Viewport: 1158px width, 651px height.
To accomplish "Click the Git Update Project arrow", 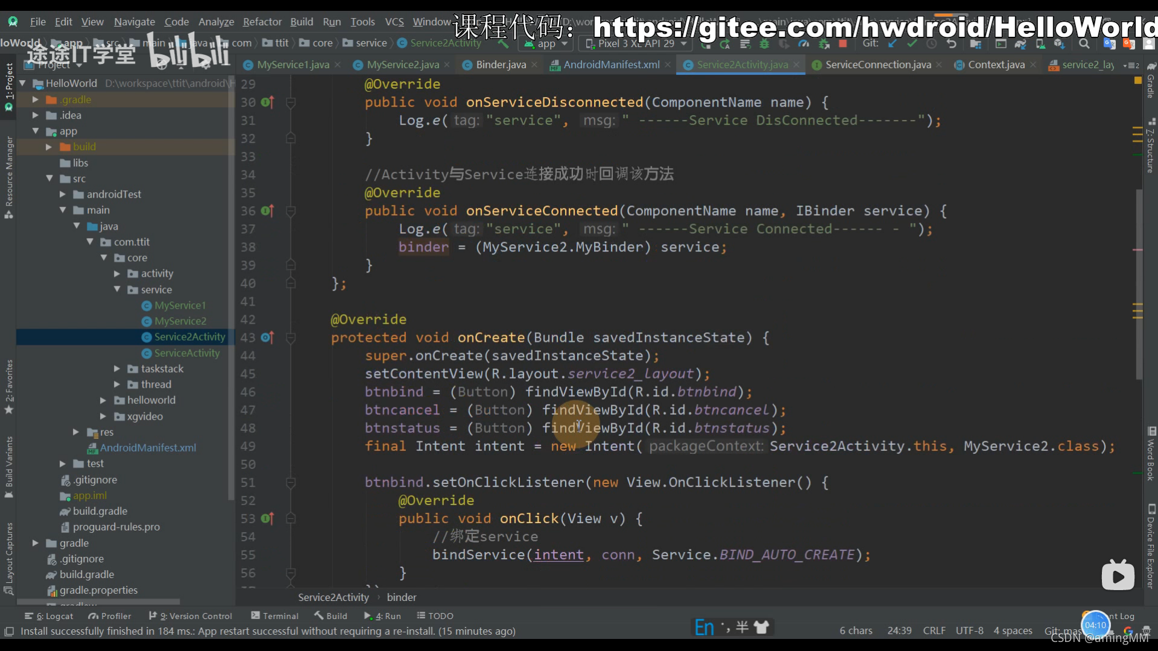I will coord(892,43).
